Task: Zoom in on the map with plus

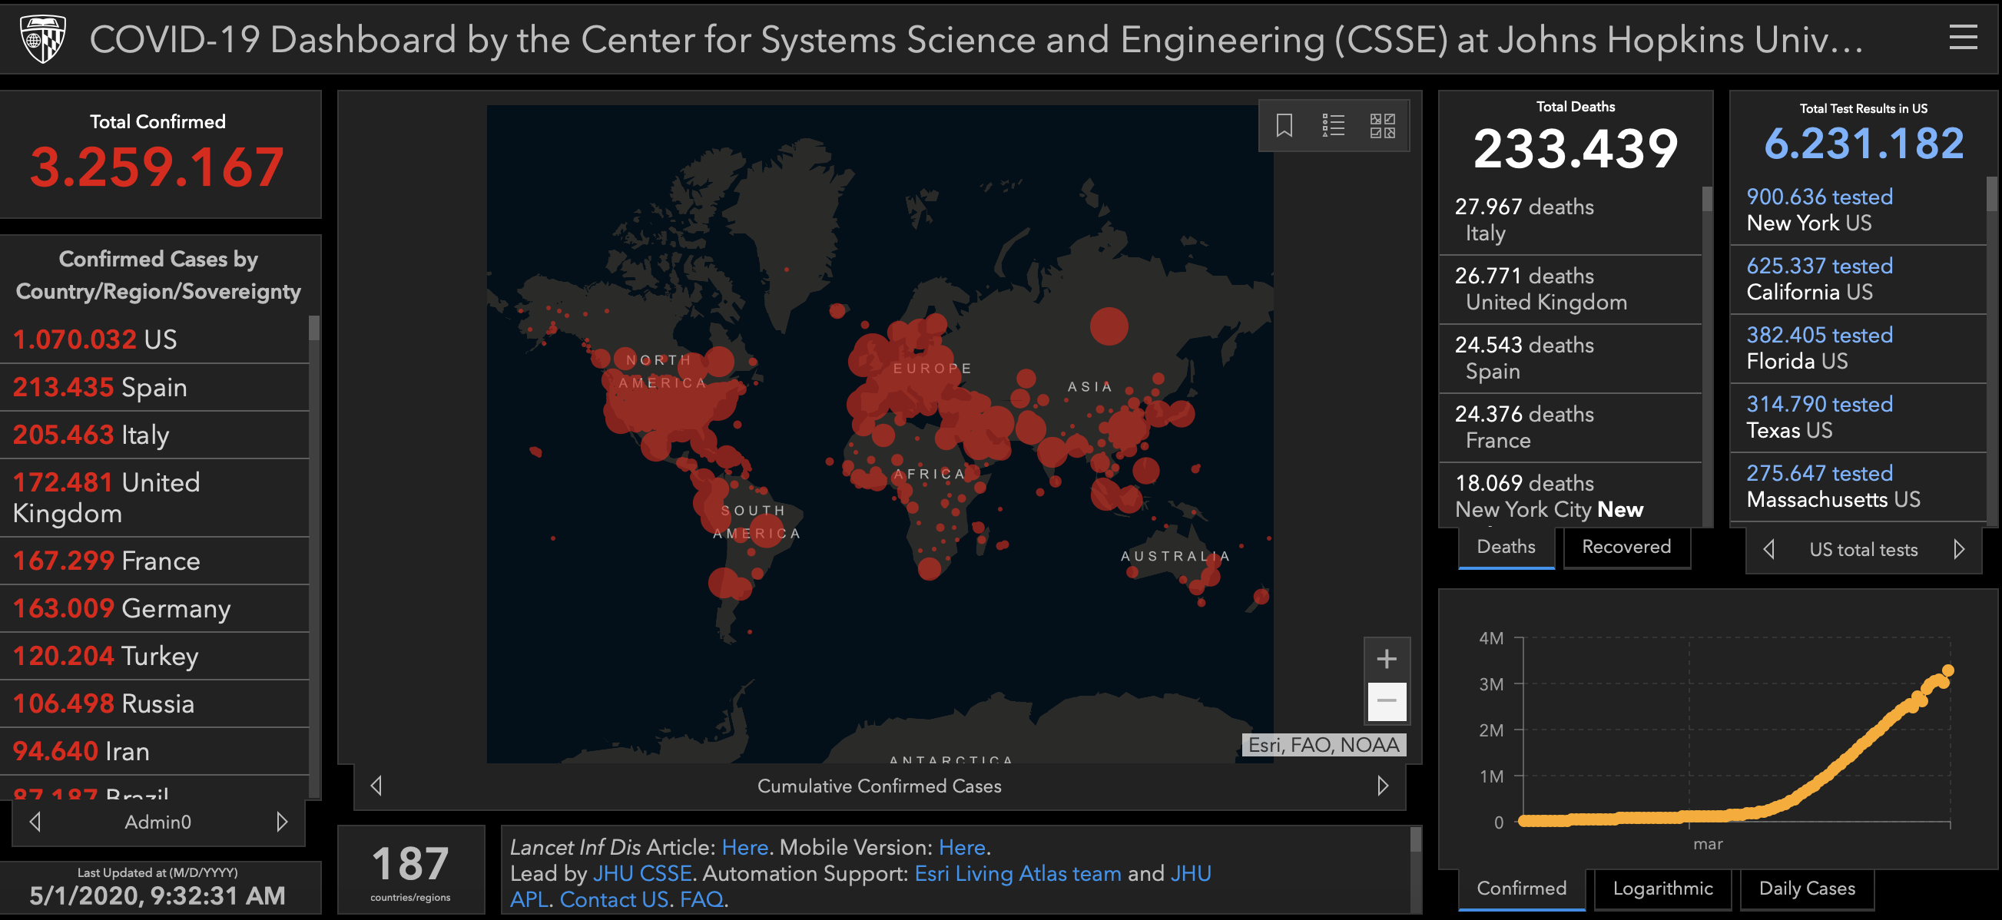Action: point(1387,659)
